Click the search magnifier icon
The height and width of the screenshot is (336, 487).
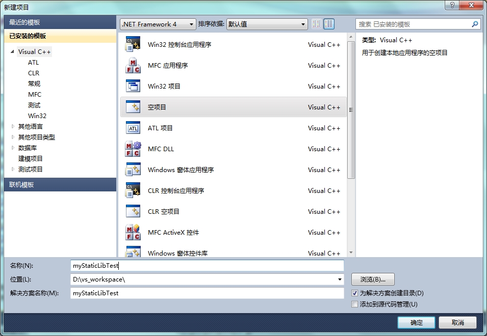[475, 24]
